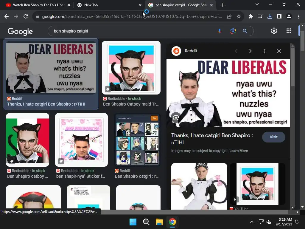Screen dimensions: 305x229
Task: Open a new browser tab
Action: (x=223, y=5)
